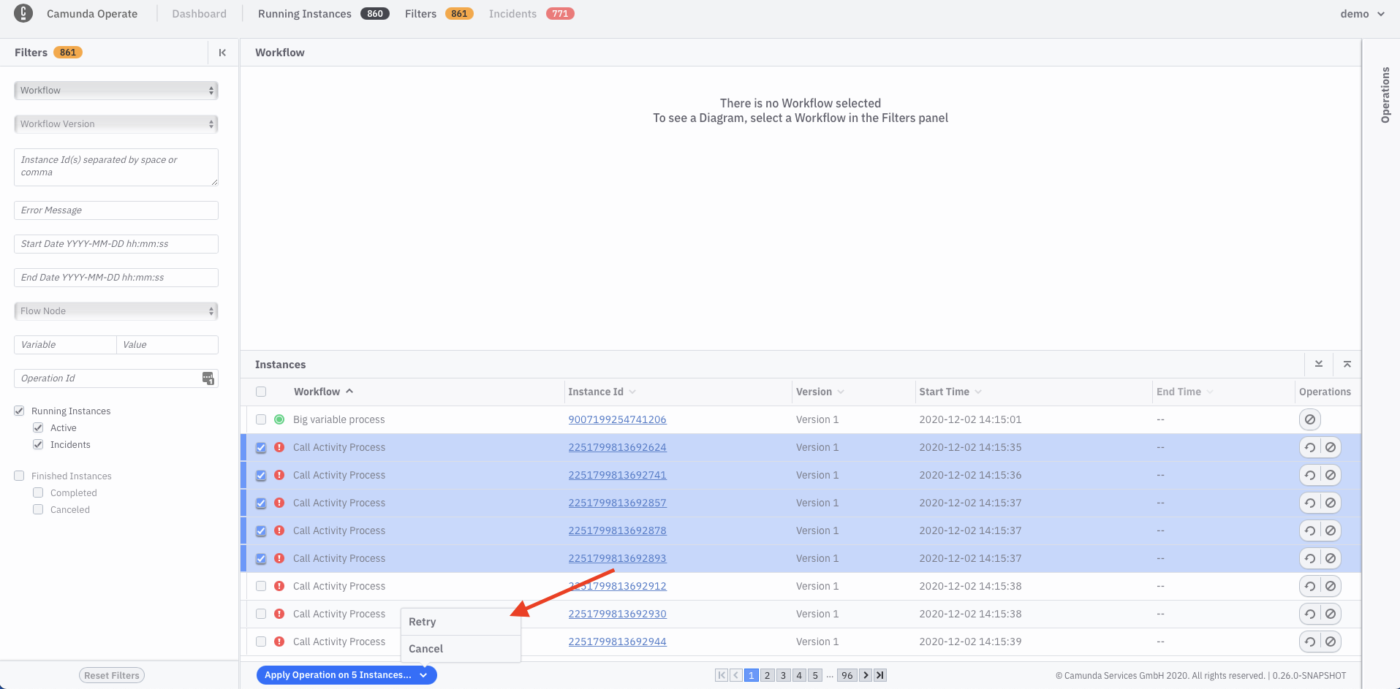
Task: Expand the Operations side panel
Action: [1385, 95]
